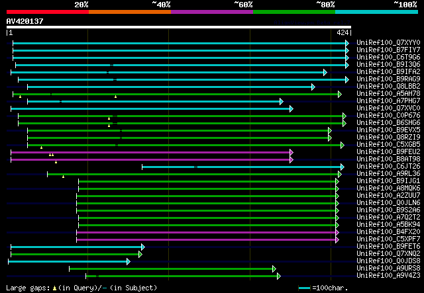The height and width of the screenshot is (293, 424).
Task: Click the UniRef100_A9RL36 label
Action: pyautogui.click(x=388, y=174)
